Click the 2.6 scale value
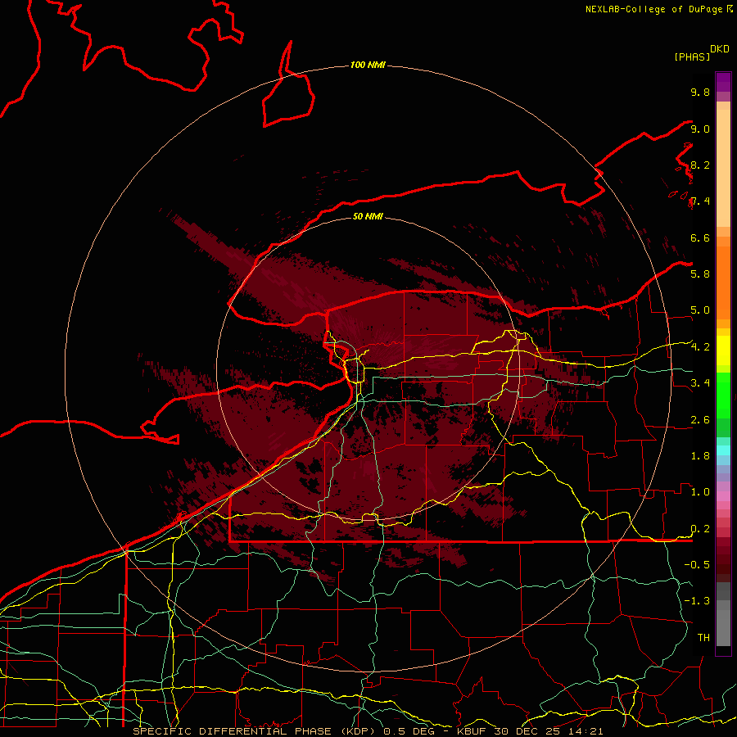The image size is (737, 737). (700, 420)
